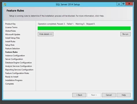Click the SQL Server 2014 Setup title text
The height and width of the screenshot is (104, 137).
(x=68, y=4)
